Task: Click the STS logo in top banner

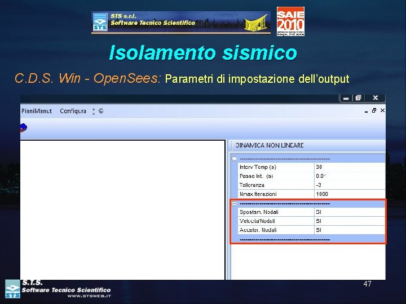Action: [x=100, y=22]
